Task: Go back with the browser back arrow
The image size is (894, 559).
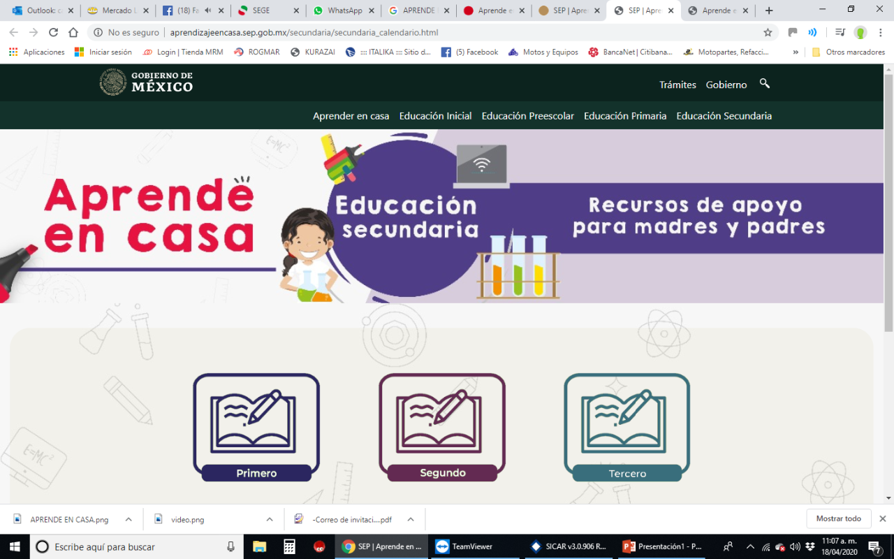Action: click(x=13, y=32)
